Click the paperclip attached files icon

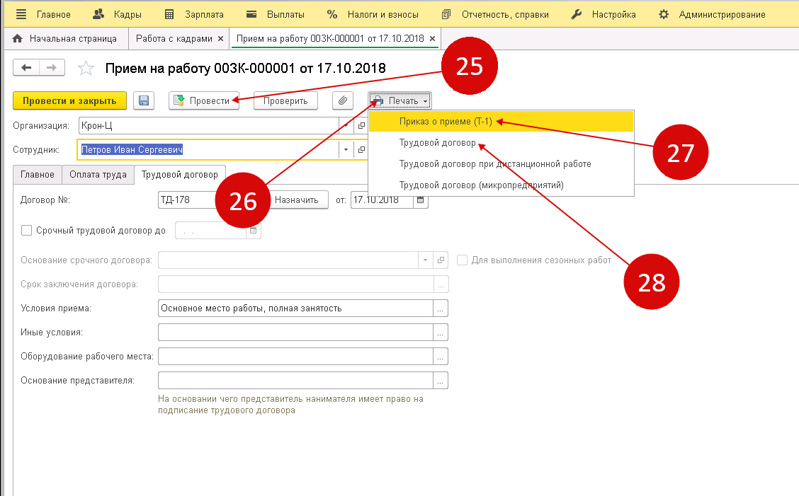tap(343, 100)
